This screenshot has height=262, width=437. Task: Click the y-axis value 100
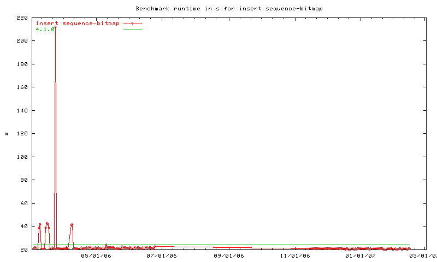[22, 157]
